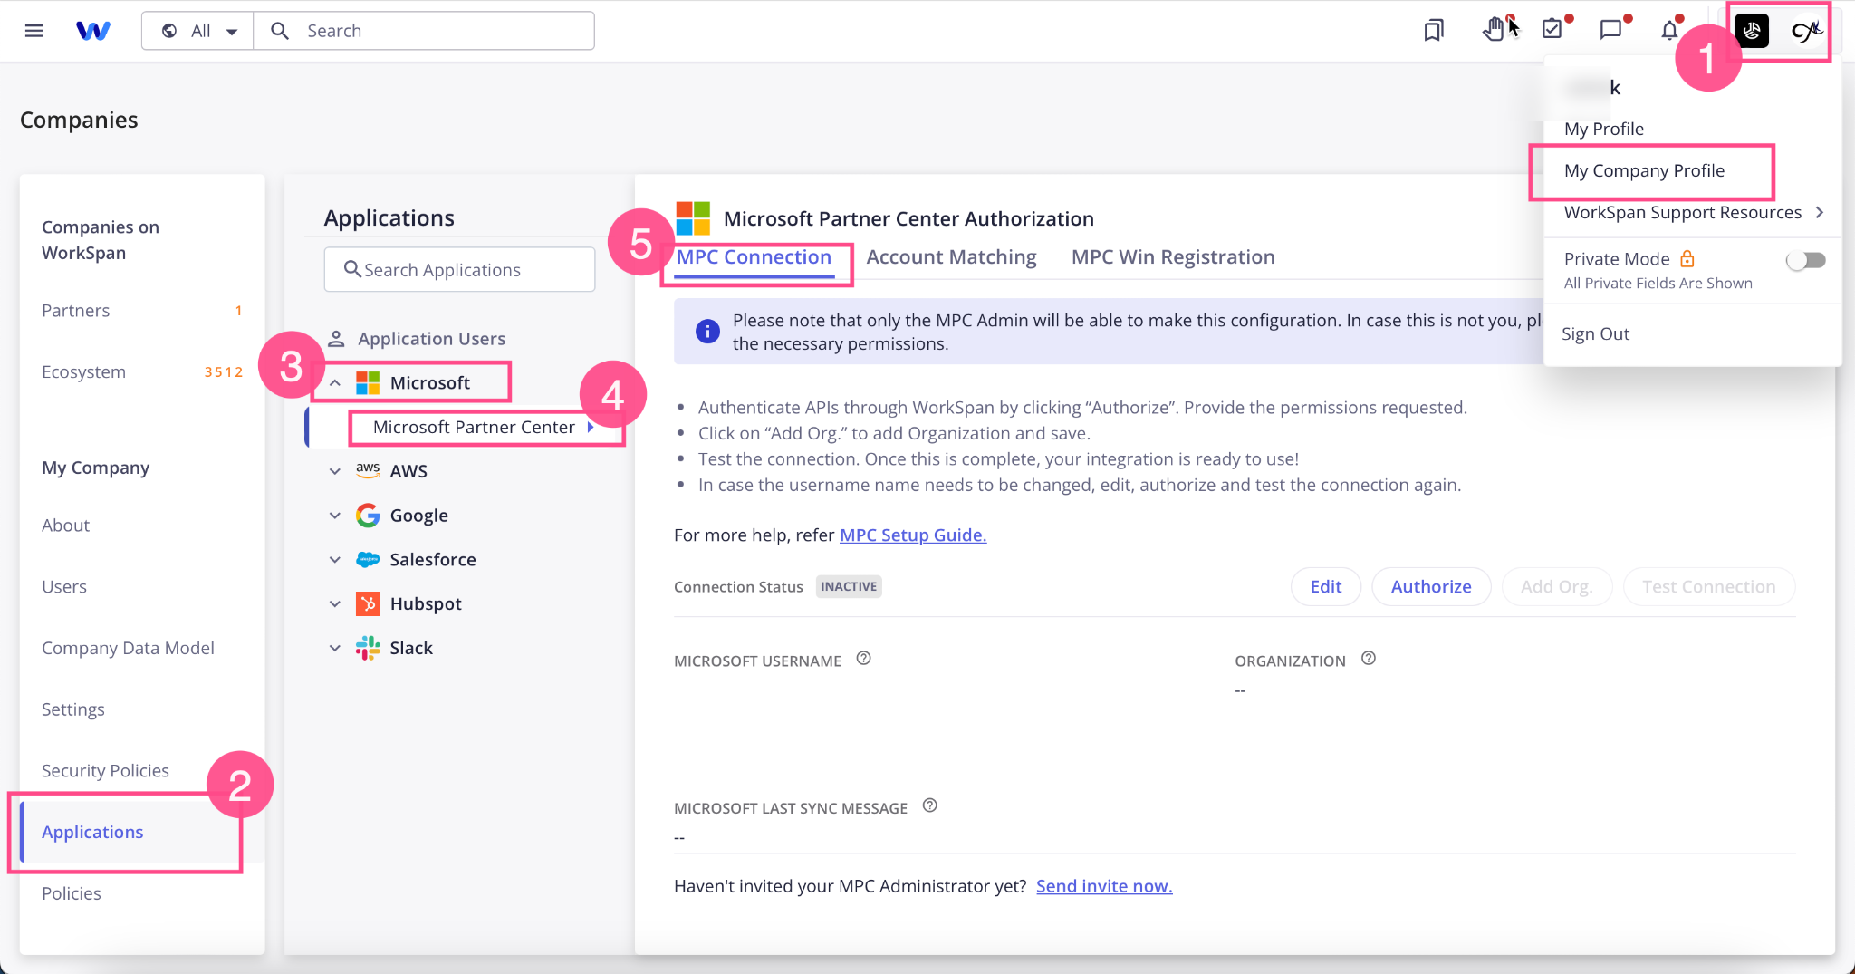Collapse the Microsoft application group
This screenshot has width=1855, height=974.
tap(335, 383)
